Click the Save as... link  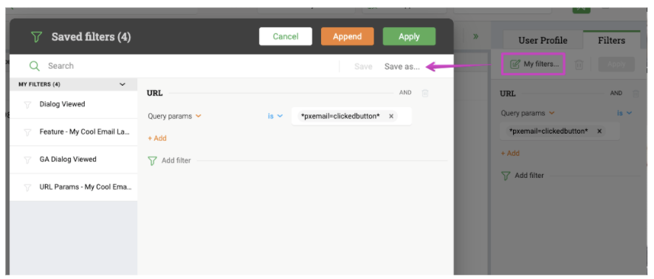[402, 66]
